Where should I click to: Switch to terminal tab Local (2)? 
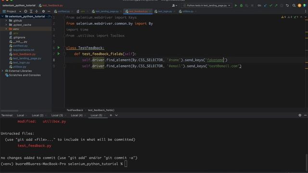point(38,115)
